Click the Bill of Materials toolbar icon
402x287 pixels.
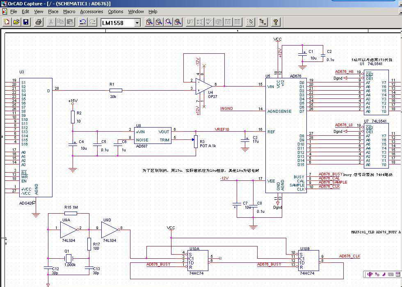tap(238, 22)
